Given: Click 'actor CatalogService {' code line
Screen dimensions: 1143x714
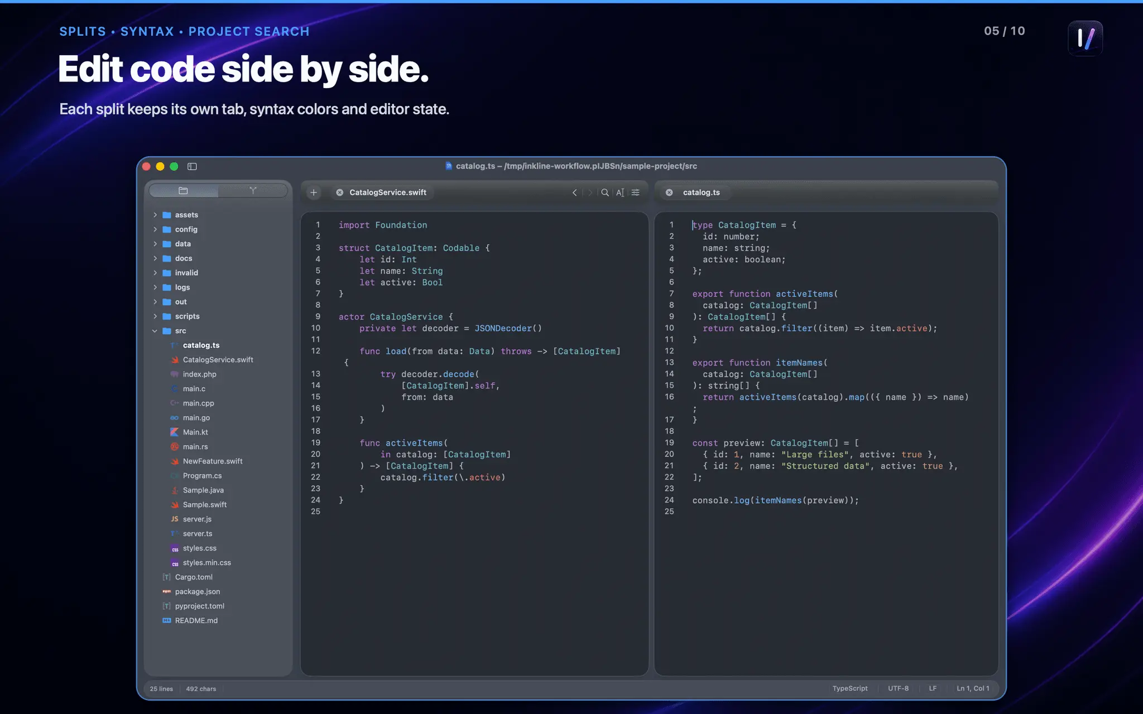Looking at the screenshot, I should click(x=396, y=317).
